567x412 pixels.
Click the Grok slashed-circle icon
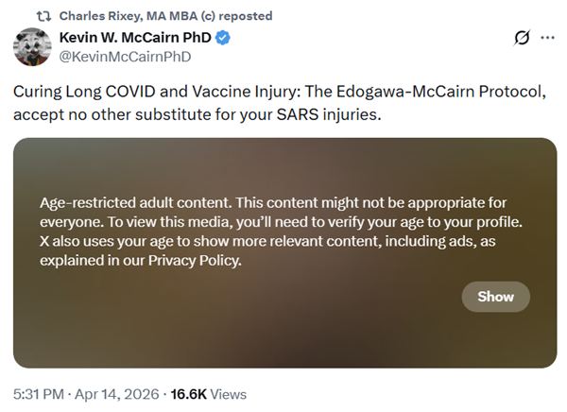(518, 39)
